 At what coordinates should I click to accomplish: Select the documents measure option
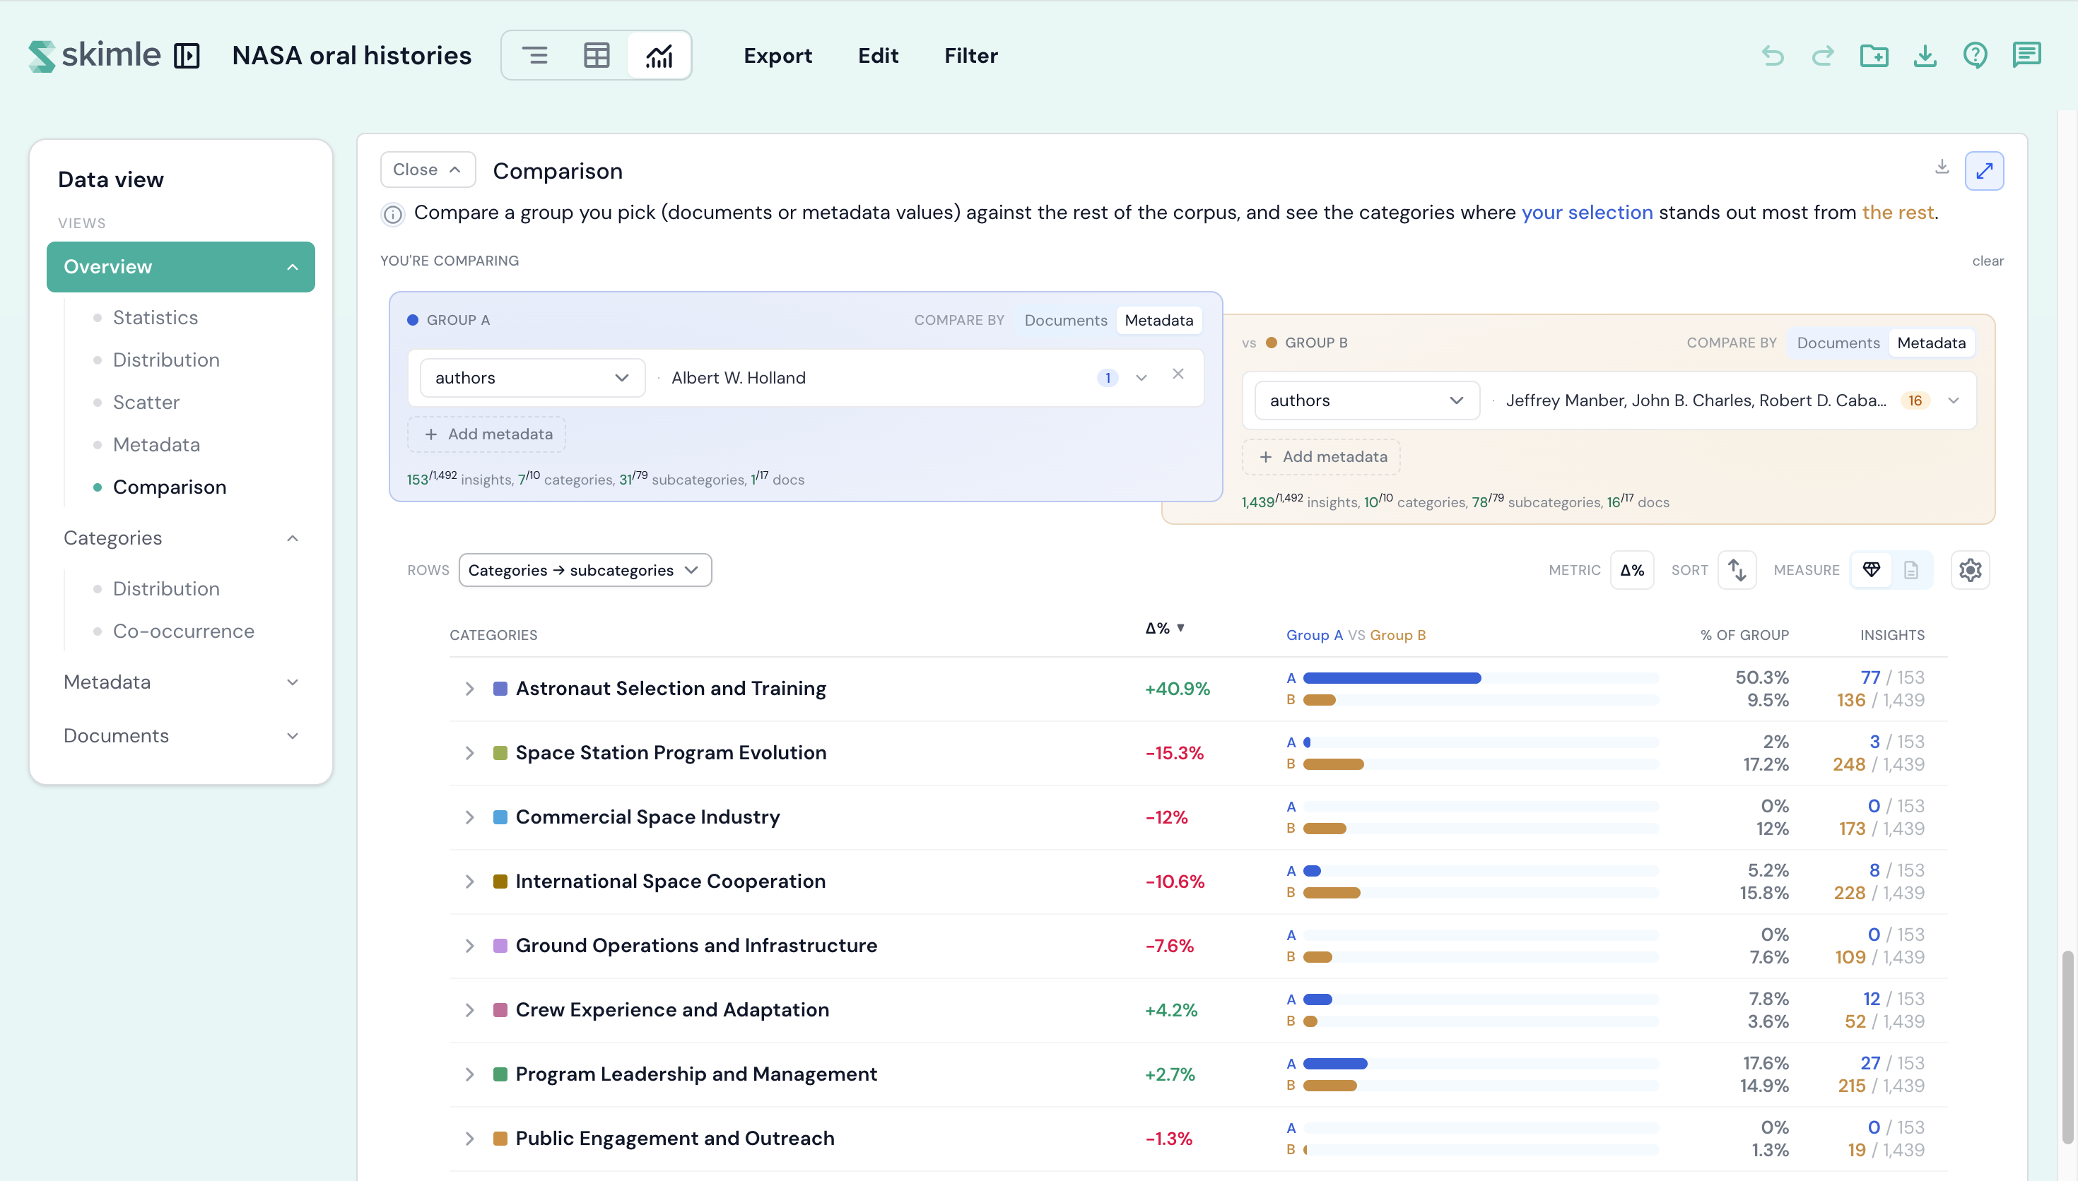click(1911, 570)
